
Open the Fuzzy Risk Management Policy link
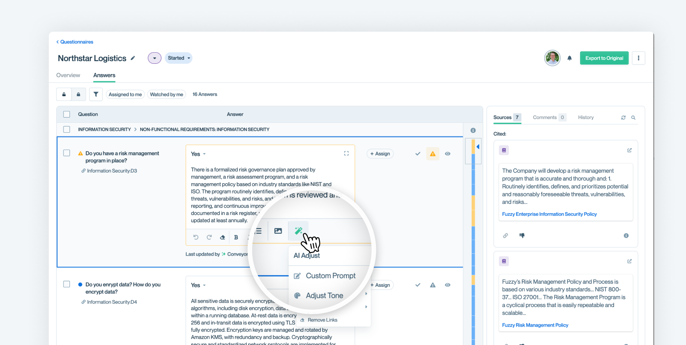[535, 325]
